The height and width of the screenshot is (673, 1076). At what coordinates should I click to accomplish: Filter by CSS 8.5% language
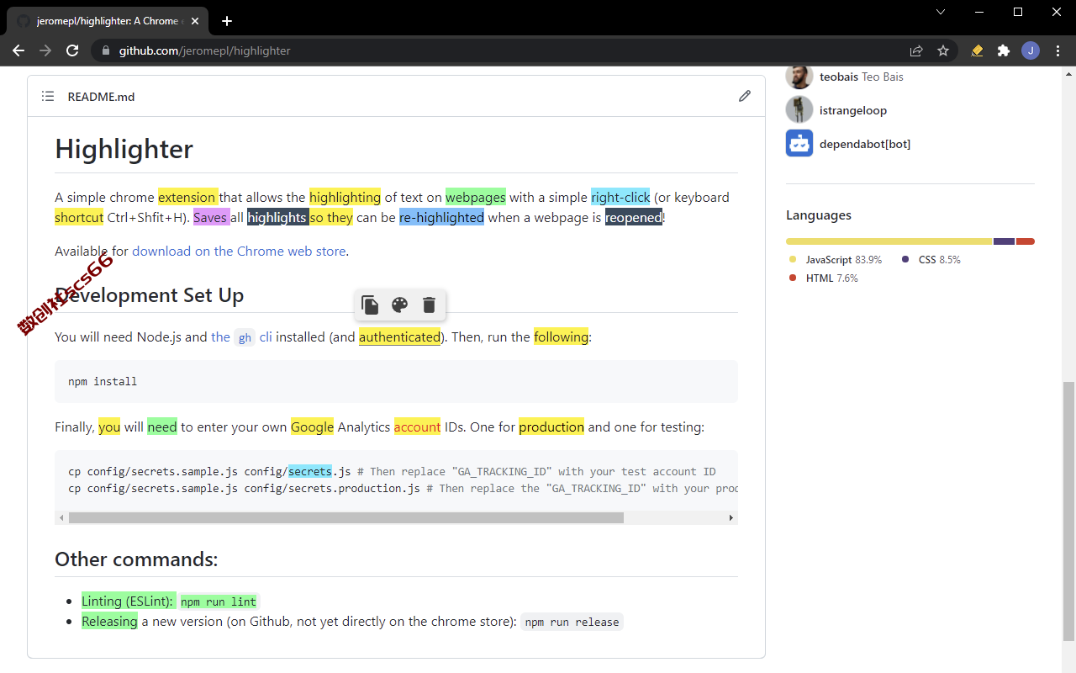[931, 260]
